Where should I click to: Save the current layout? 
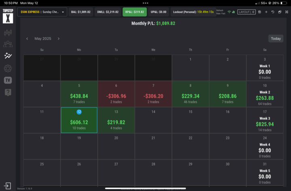(x=259, y=12)
